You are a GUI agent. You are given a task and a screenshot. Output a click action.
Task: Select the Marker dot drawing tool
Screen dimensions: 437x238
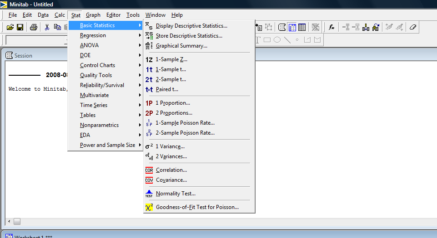297,40
